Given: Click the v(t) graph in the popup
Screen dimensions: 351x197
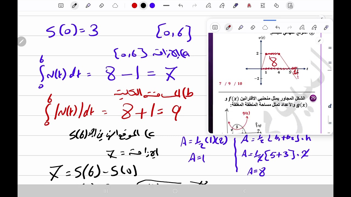Looking at the screenshot, I should click(276, 61).
